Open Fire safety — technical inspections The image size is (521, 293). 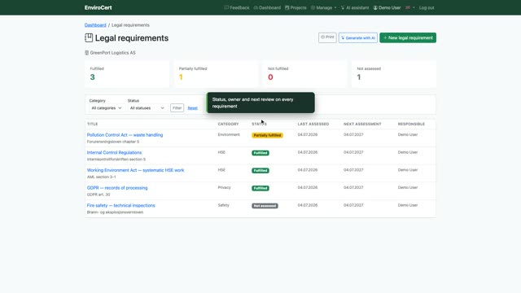[121, 205]
